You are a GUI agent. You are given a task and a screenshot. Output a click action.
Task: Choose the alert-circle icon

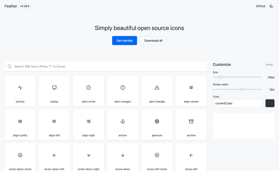89,91
